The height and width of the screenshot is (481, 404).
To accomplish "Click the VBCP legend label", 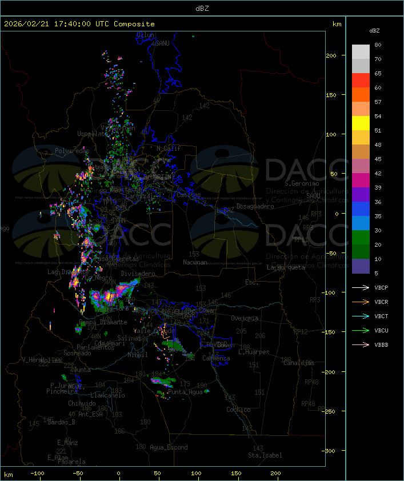I will [x=381, y=288].
